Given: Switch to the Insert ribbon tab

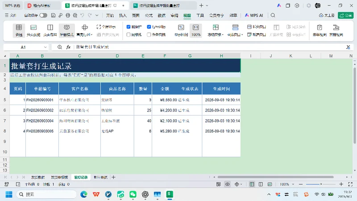Looking at the screenshot, I should coord(123,15).
